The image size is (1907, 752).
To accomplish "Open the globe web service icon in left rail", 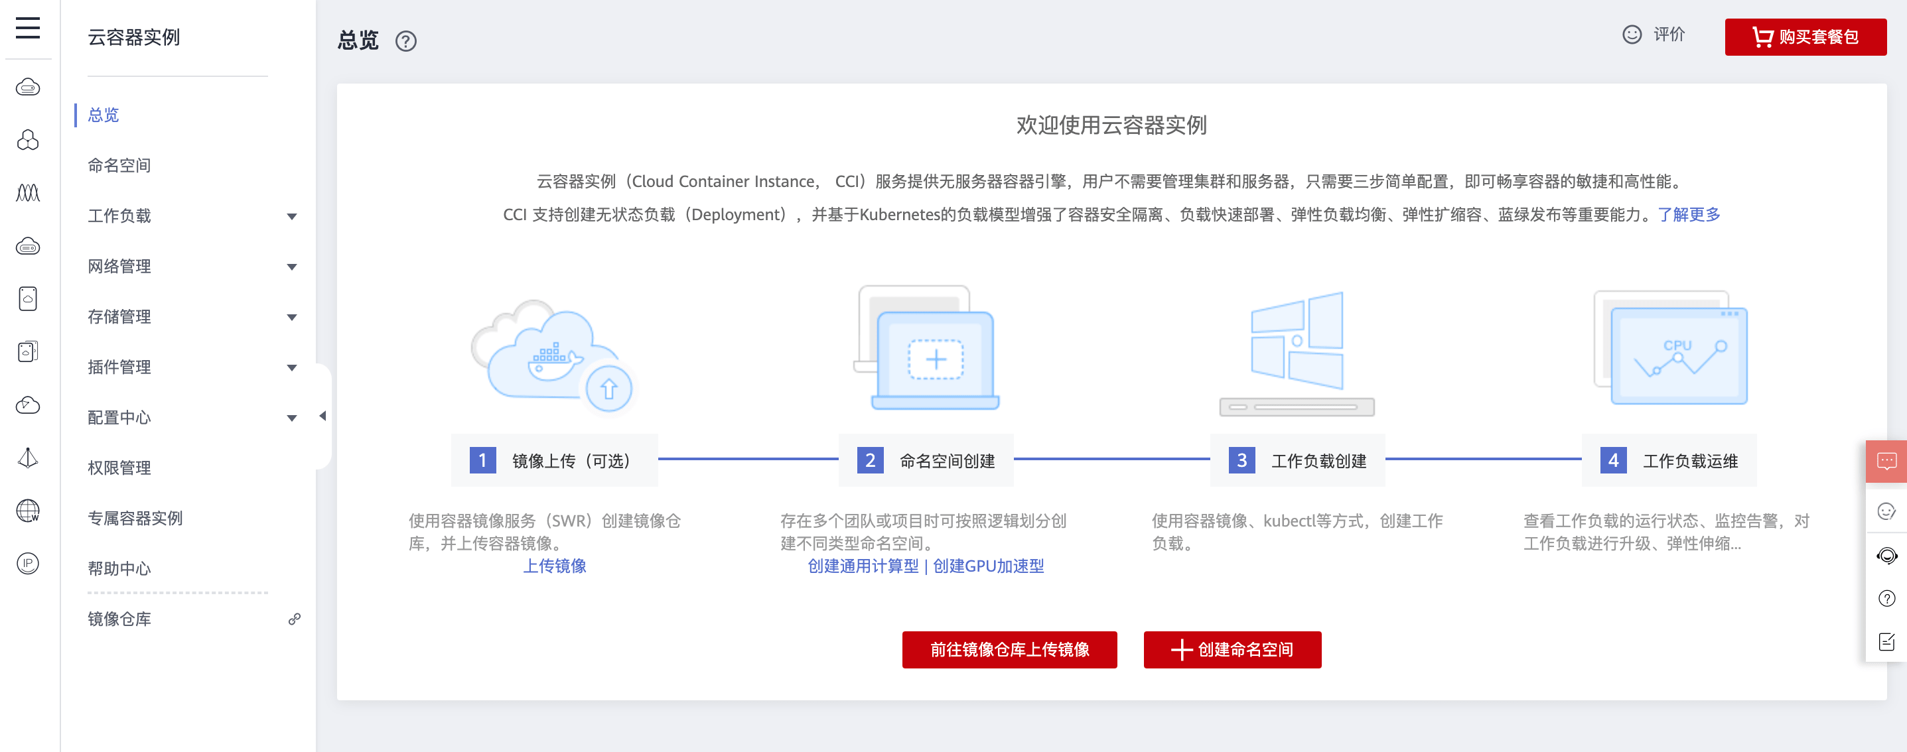I will (28, 511).
